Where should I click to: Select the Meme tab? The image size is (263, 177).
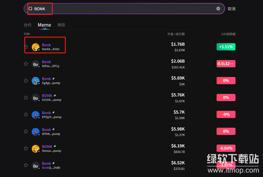point(44,25)
